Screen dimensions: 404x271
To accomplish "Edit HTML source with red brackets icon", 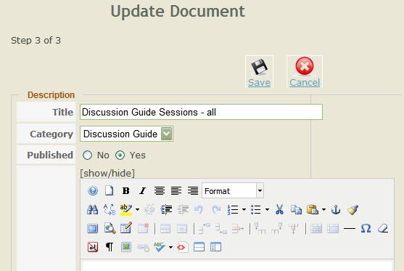I will [183, 247].
